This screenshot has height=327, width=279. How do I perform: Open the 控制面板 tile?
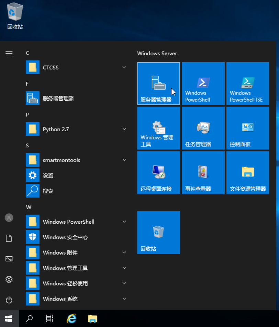pos(248,128)
